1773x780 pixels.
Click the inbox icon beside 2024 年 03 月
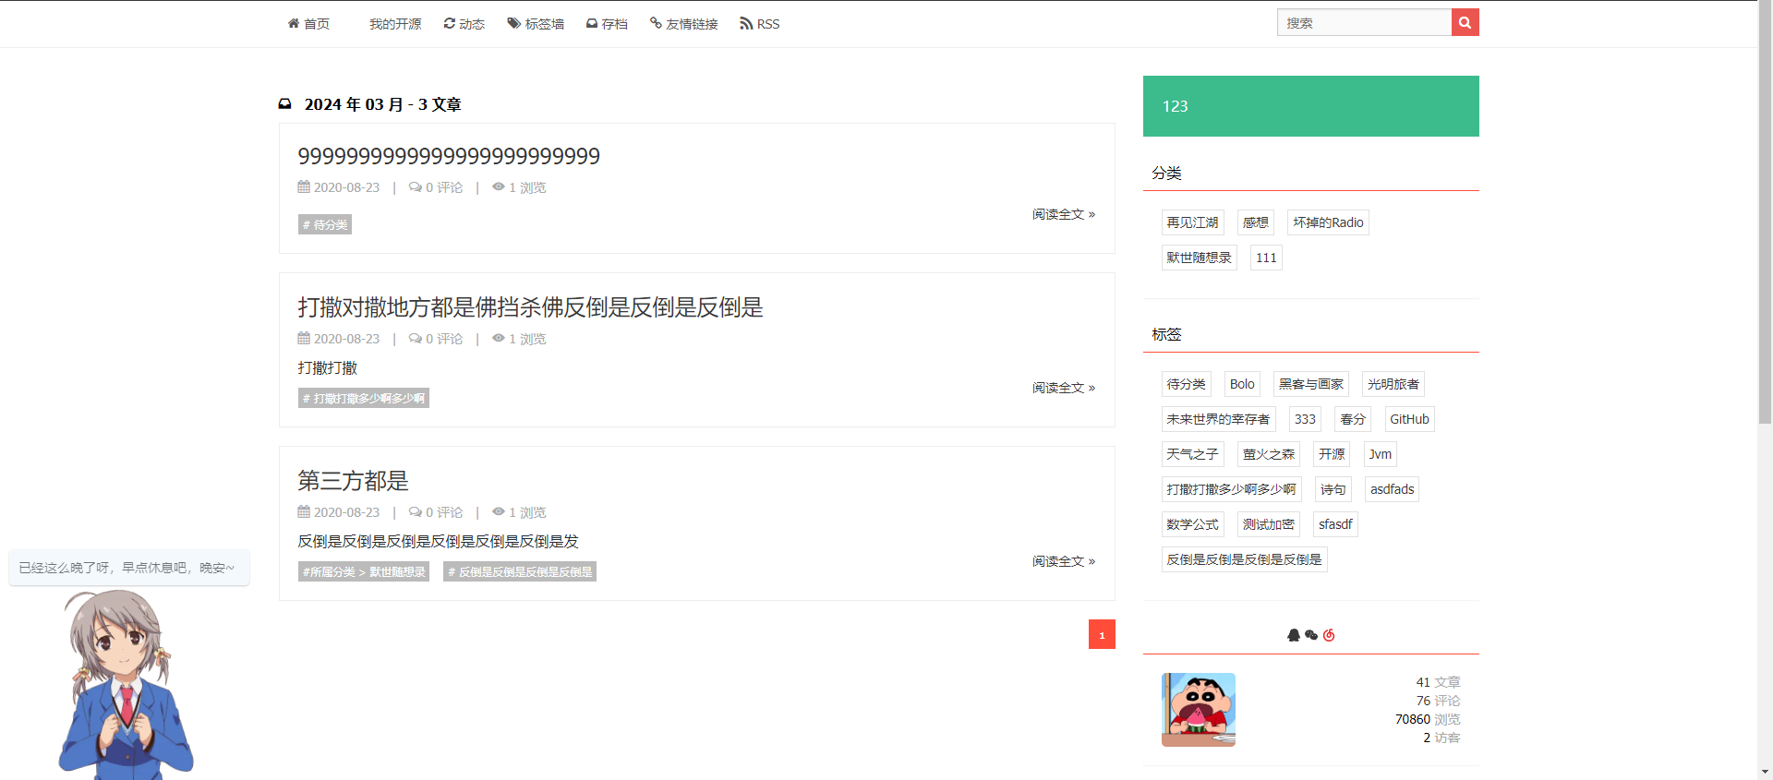click(285, 104)
